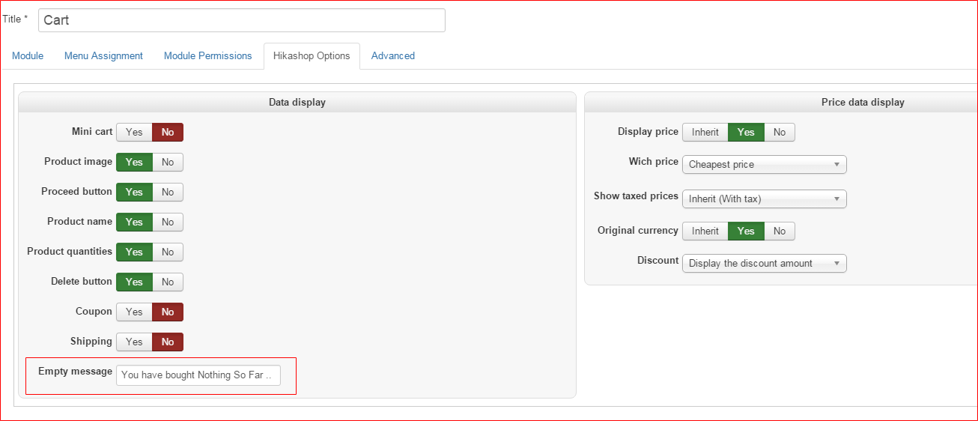This screenshot has height=421, width=978.
Task: Open the Menu Assignment tab
Action: pos(103,56)
